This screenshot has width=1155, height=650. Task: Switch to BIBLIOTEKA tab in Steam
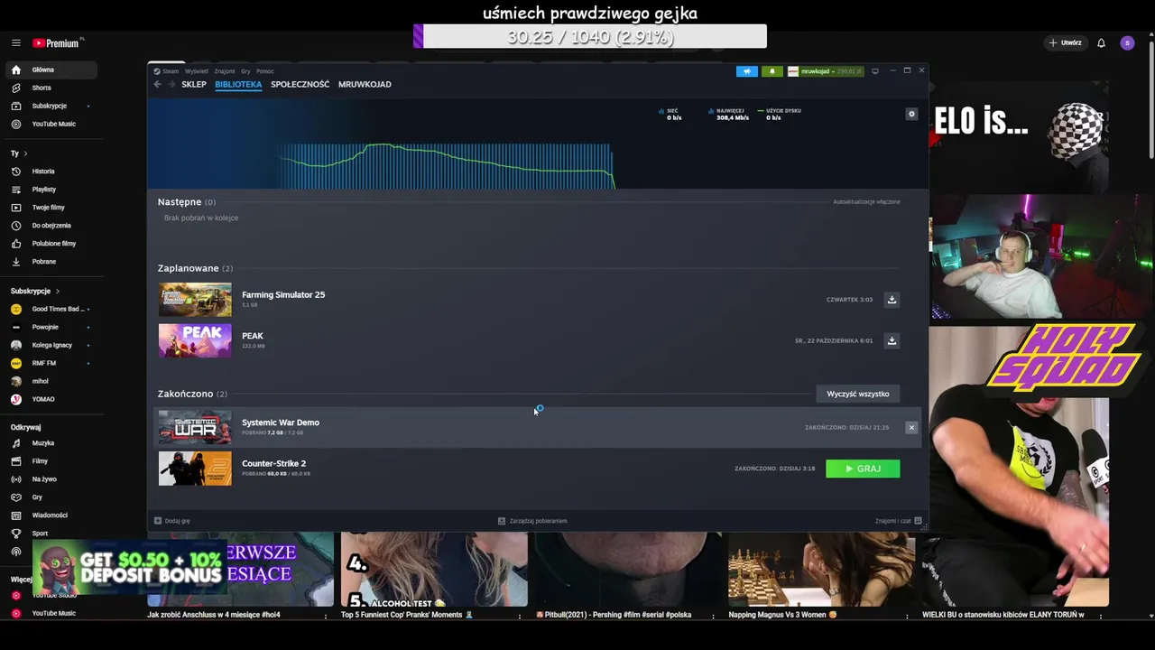238,84
